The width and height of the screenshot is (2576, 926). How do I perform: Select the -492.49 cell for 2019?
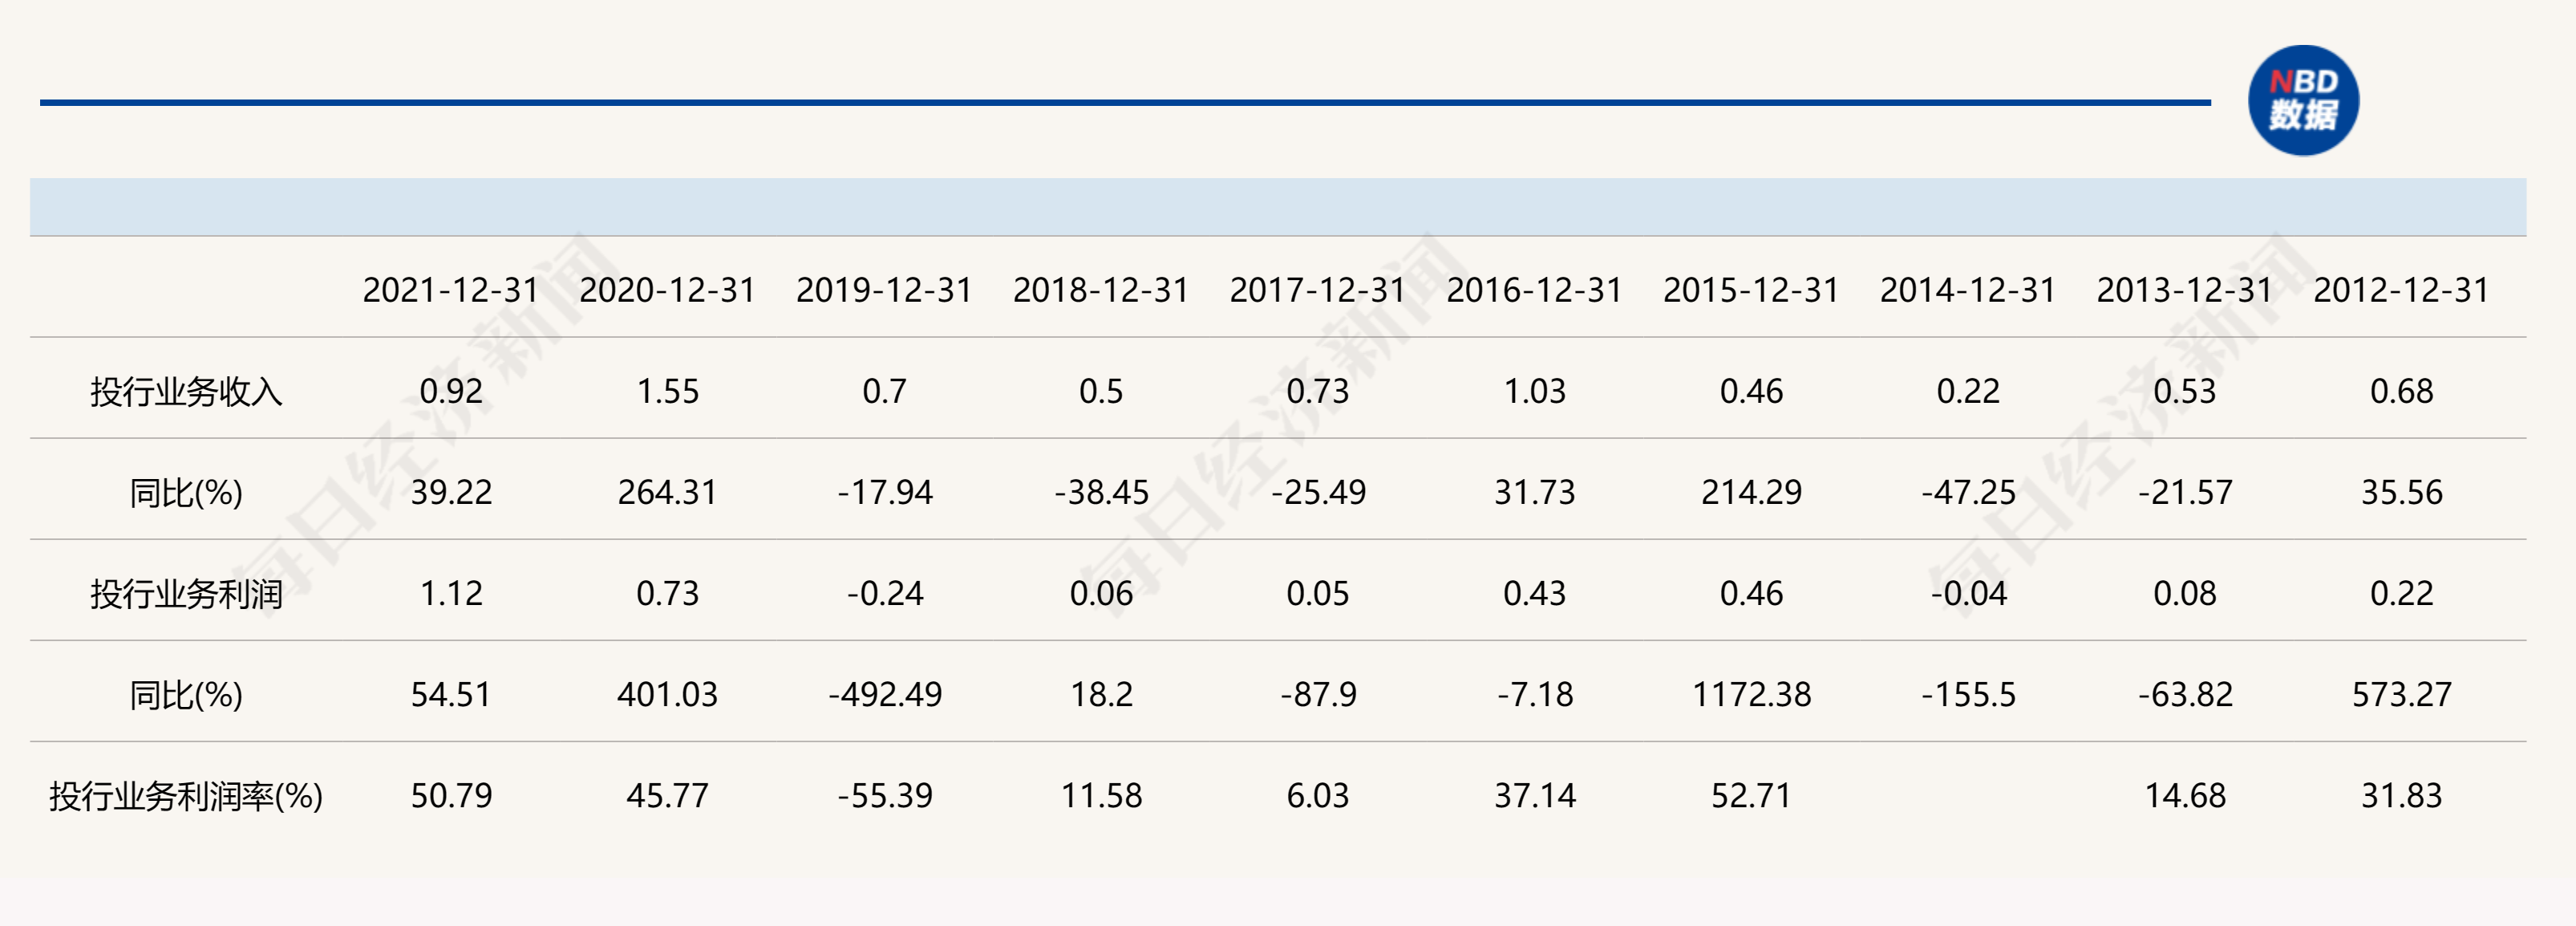click(x=885, y=695)
